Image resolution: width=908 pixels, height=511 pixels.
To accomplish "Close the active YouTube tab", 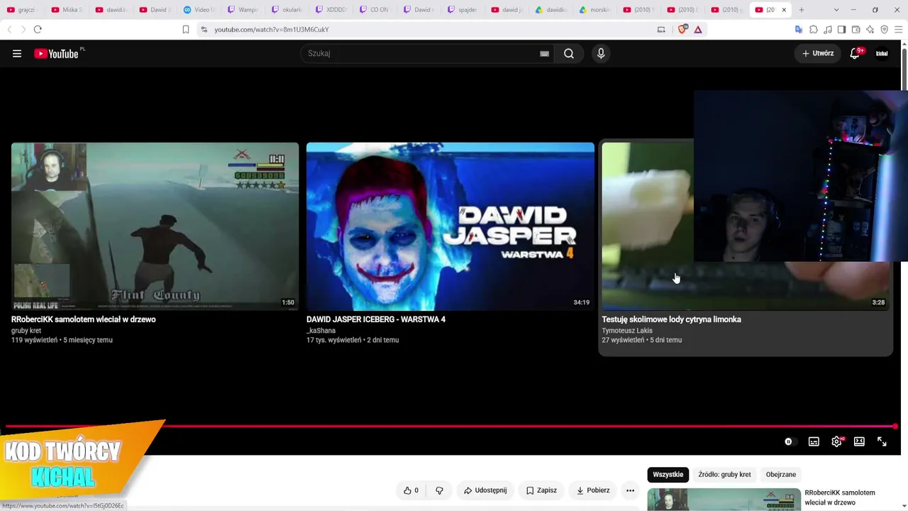I will (784, 10).
